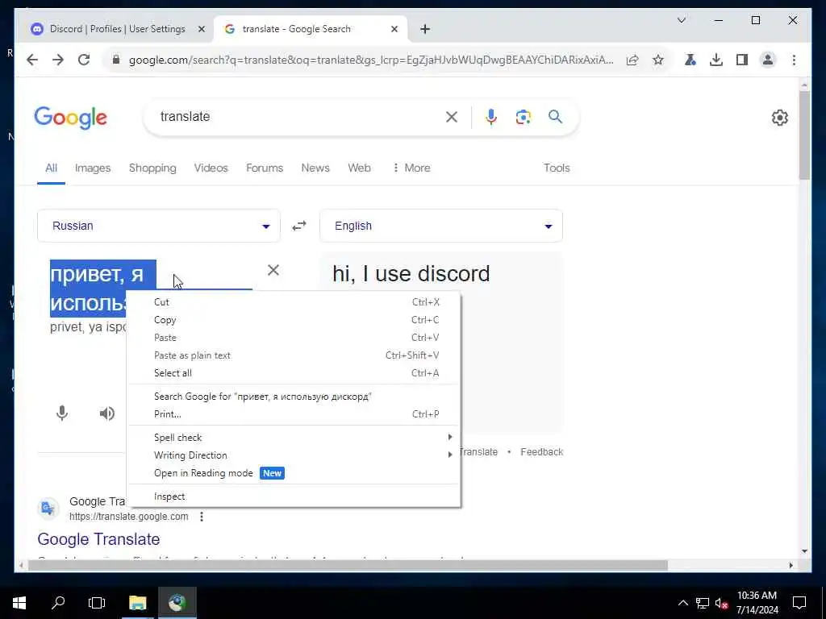Select the News search tab

click(315, 168)
